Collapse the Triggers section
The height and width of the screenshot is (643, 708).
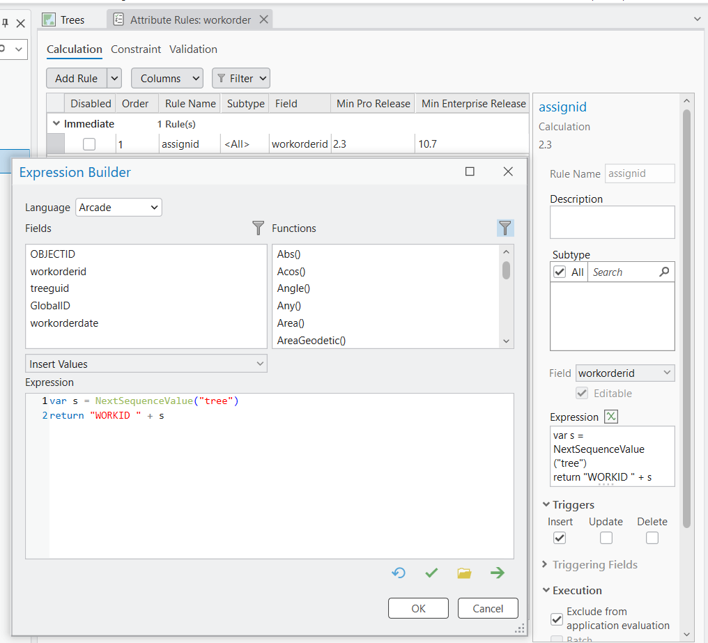[x=546, y=504]
